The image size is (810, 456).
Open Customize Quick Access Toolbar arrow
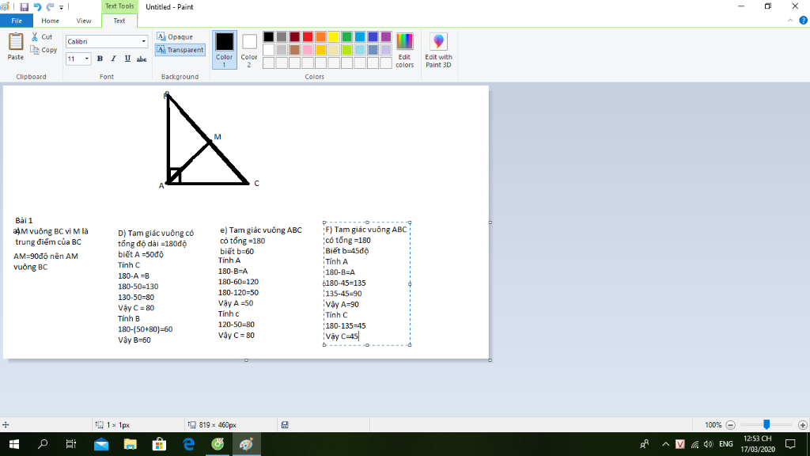pos(61,7)
